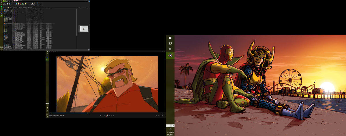Go to next track in Media Player
Viewport: 346px width, 136px height.
(x=112, y=116)
